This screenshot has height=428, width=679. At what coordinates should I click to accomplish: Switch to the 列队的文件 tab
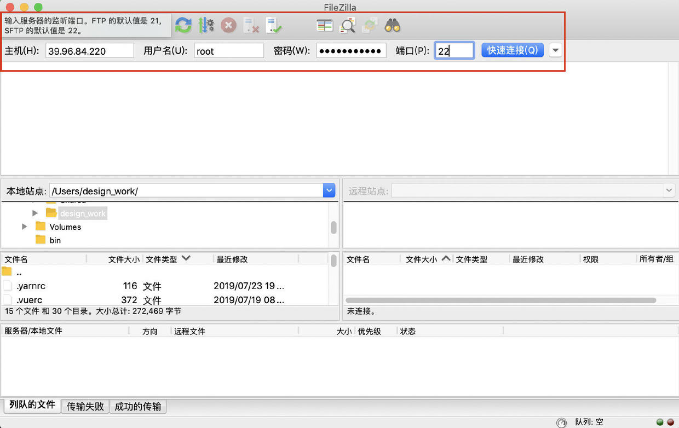point(32,405)
